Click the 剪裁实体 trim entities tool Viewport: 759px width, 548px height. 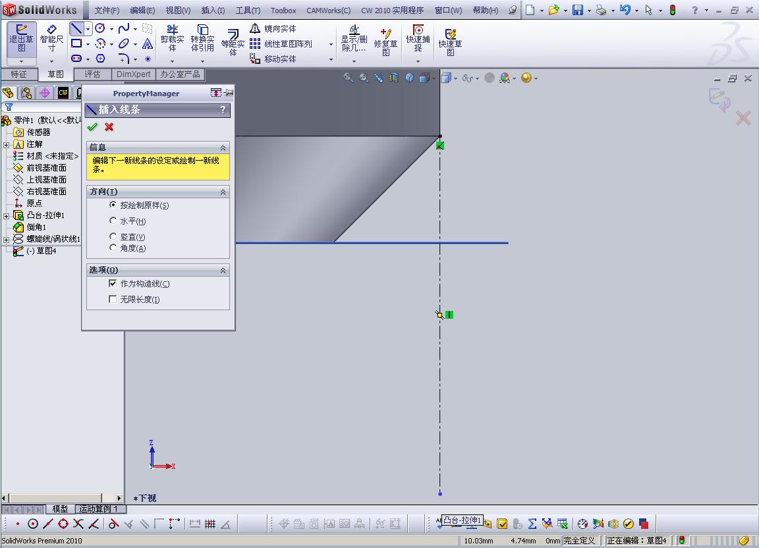(x=173, y=38)
